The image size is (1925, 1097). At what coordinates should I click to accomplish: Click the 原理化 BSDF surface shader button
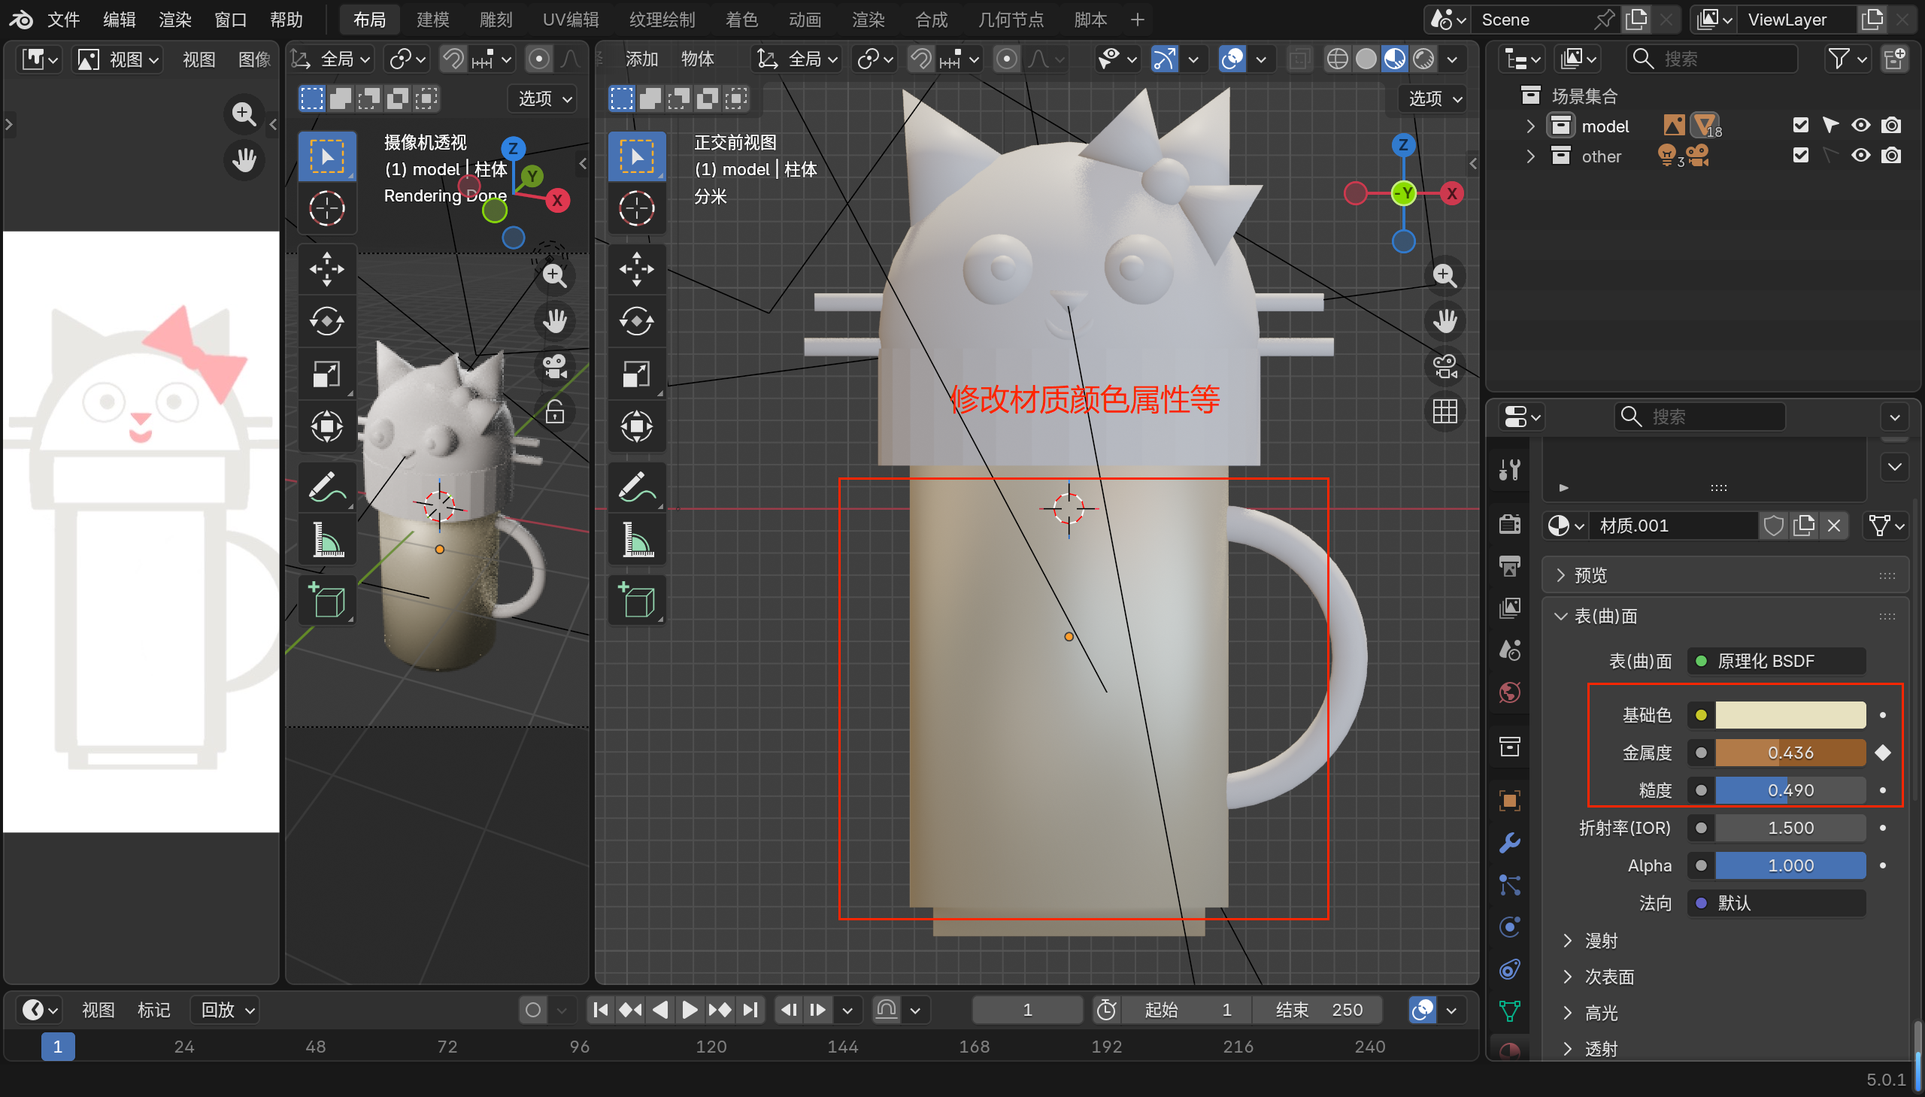pos(1776,661)
